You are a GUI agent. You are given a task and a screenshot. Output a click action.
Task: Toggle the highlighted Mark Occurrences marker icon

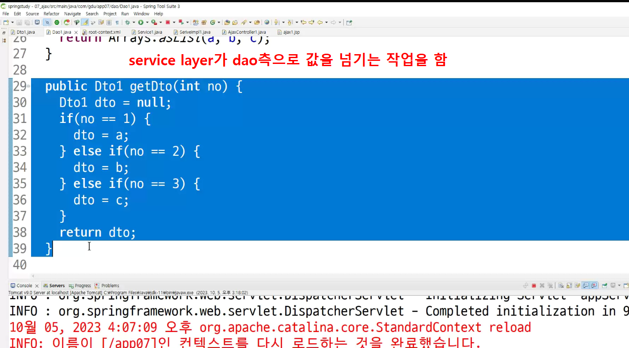(85, 22)
